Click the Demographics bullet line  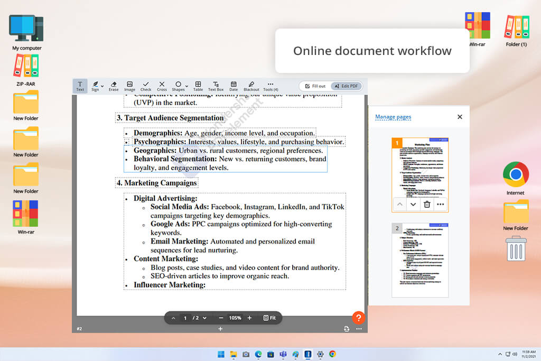(x=224, y=133)
